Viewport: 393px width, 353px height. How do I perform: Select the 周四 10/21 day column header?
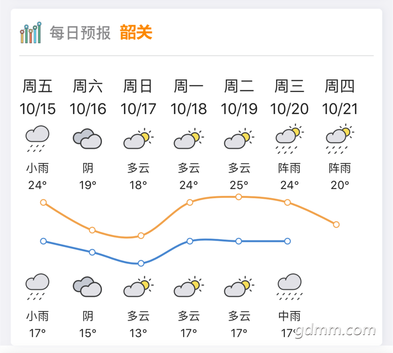click(340, 97)
